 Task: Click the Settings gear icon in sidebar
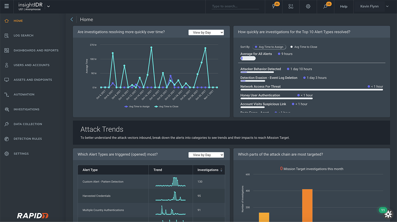(7, 154)
